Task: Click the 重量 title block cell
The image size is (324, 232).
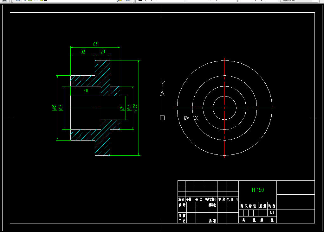Action: pos(263,206)
